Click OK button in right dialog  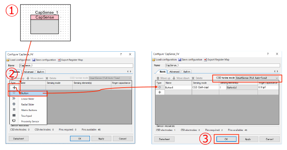pyautogui.click(x=226, y=139)
